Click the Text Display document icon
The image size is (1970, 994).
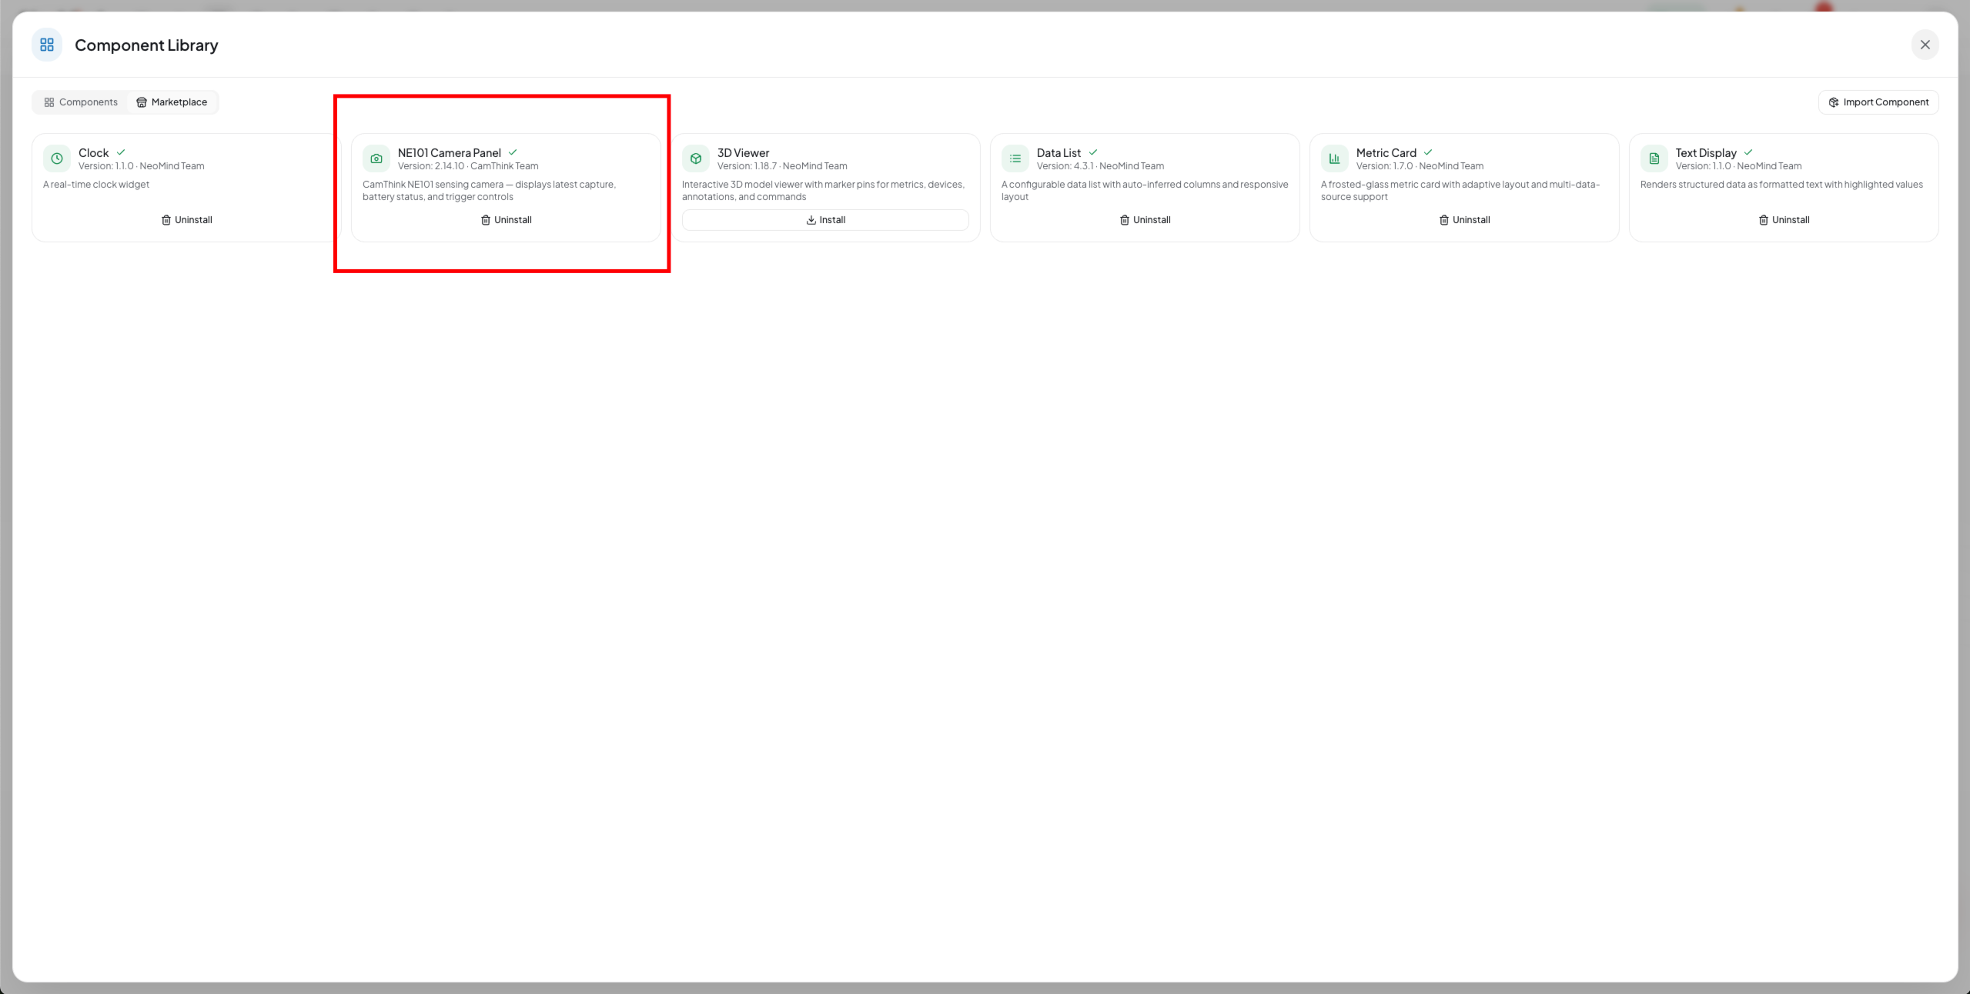pos(1654,158)
